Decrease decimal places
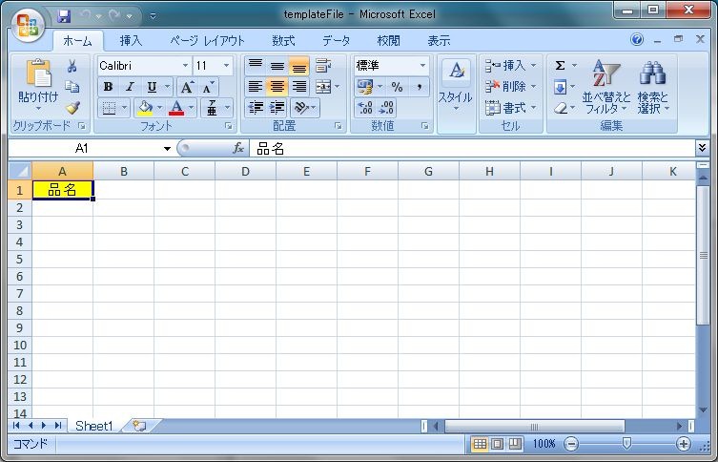 pyautogui.click(x=386, y=108)
